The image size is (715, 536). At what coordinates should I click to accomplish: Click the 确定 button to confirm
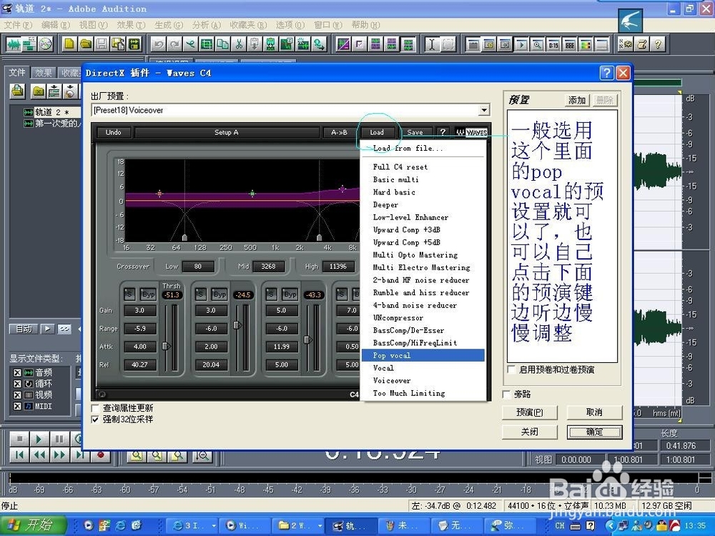[x=594, y=432]
